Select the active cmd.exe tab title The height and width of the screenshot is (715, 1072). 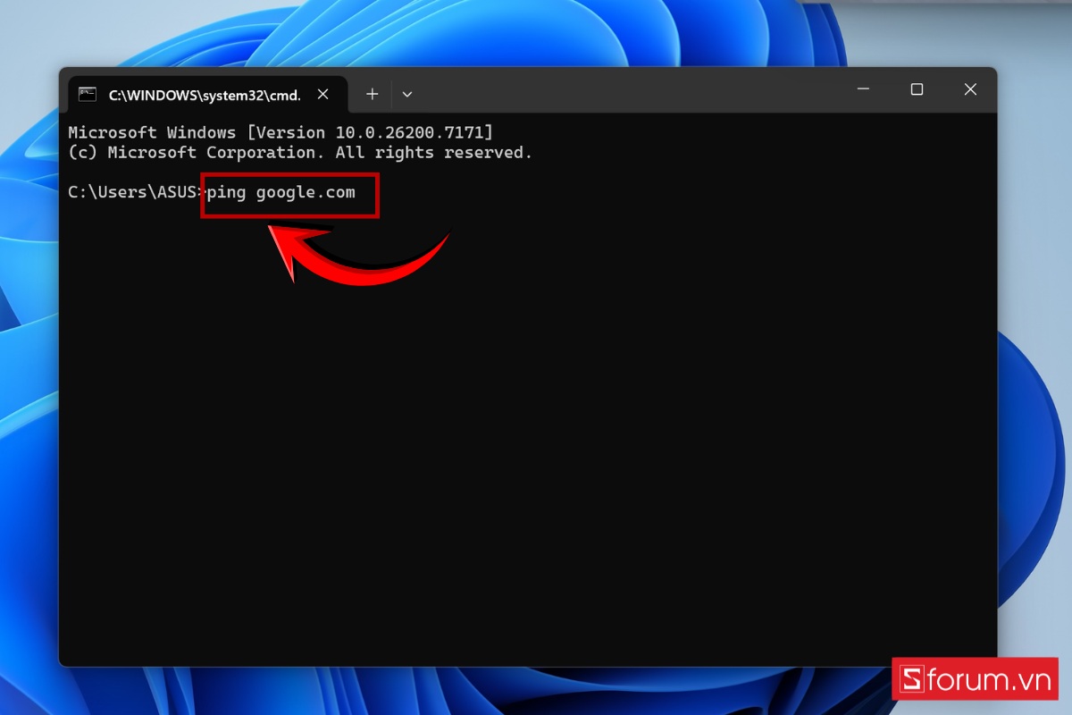(205, 94)
